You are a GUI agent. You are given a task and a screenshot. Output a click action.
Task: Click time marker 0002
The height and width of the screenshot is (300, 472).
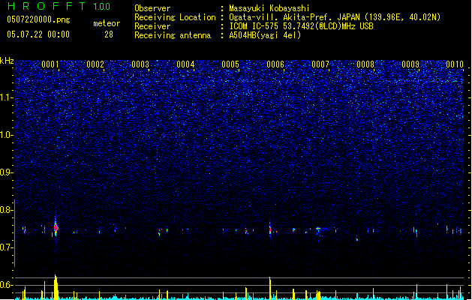(95, 64)
